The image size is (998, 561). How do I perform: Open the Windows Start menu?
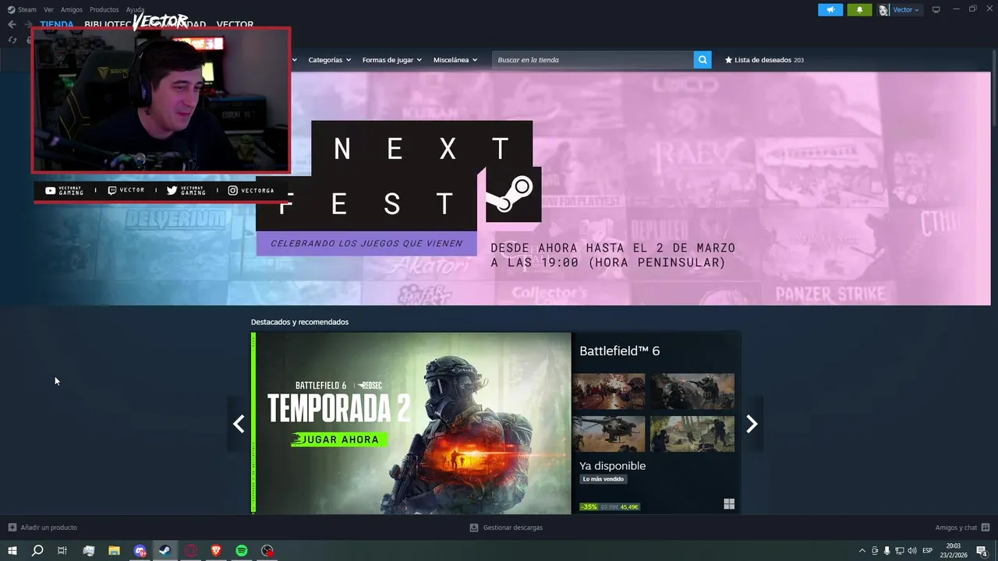click(12, 551)
